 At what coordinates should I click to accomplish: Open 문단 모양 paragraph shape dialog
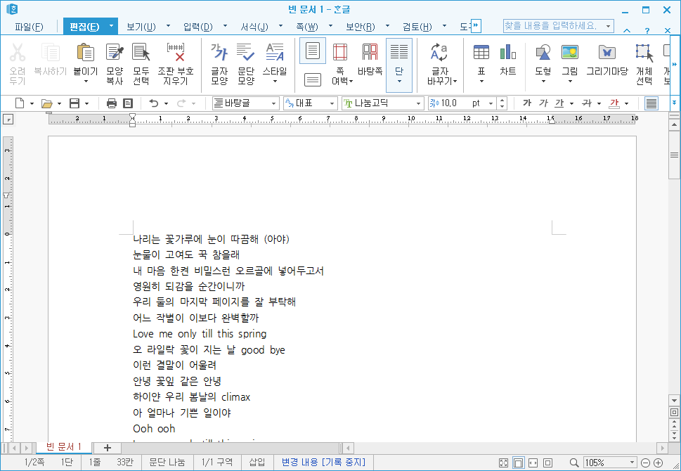(x=246, y=64)
